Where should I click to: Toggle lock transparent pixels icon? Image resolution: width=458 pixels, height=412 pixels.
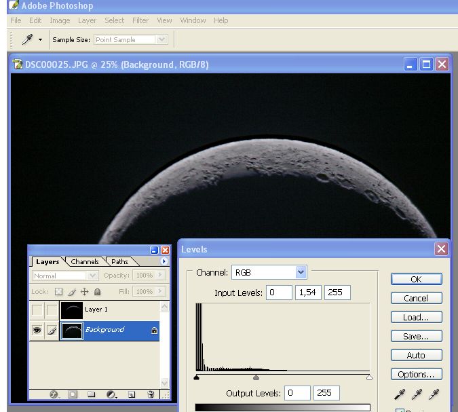pos(59,291)
